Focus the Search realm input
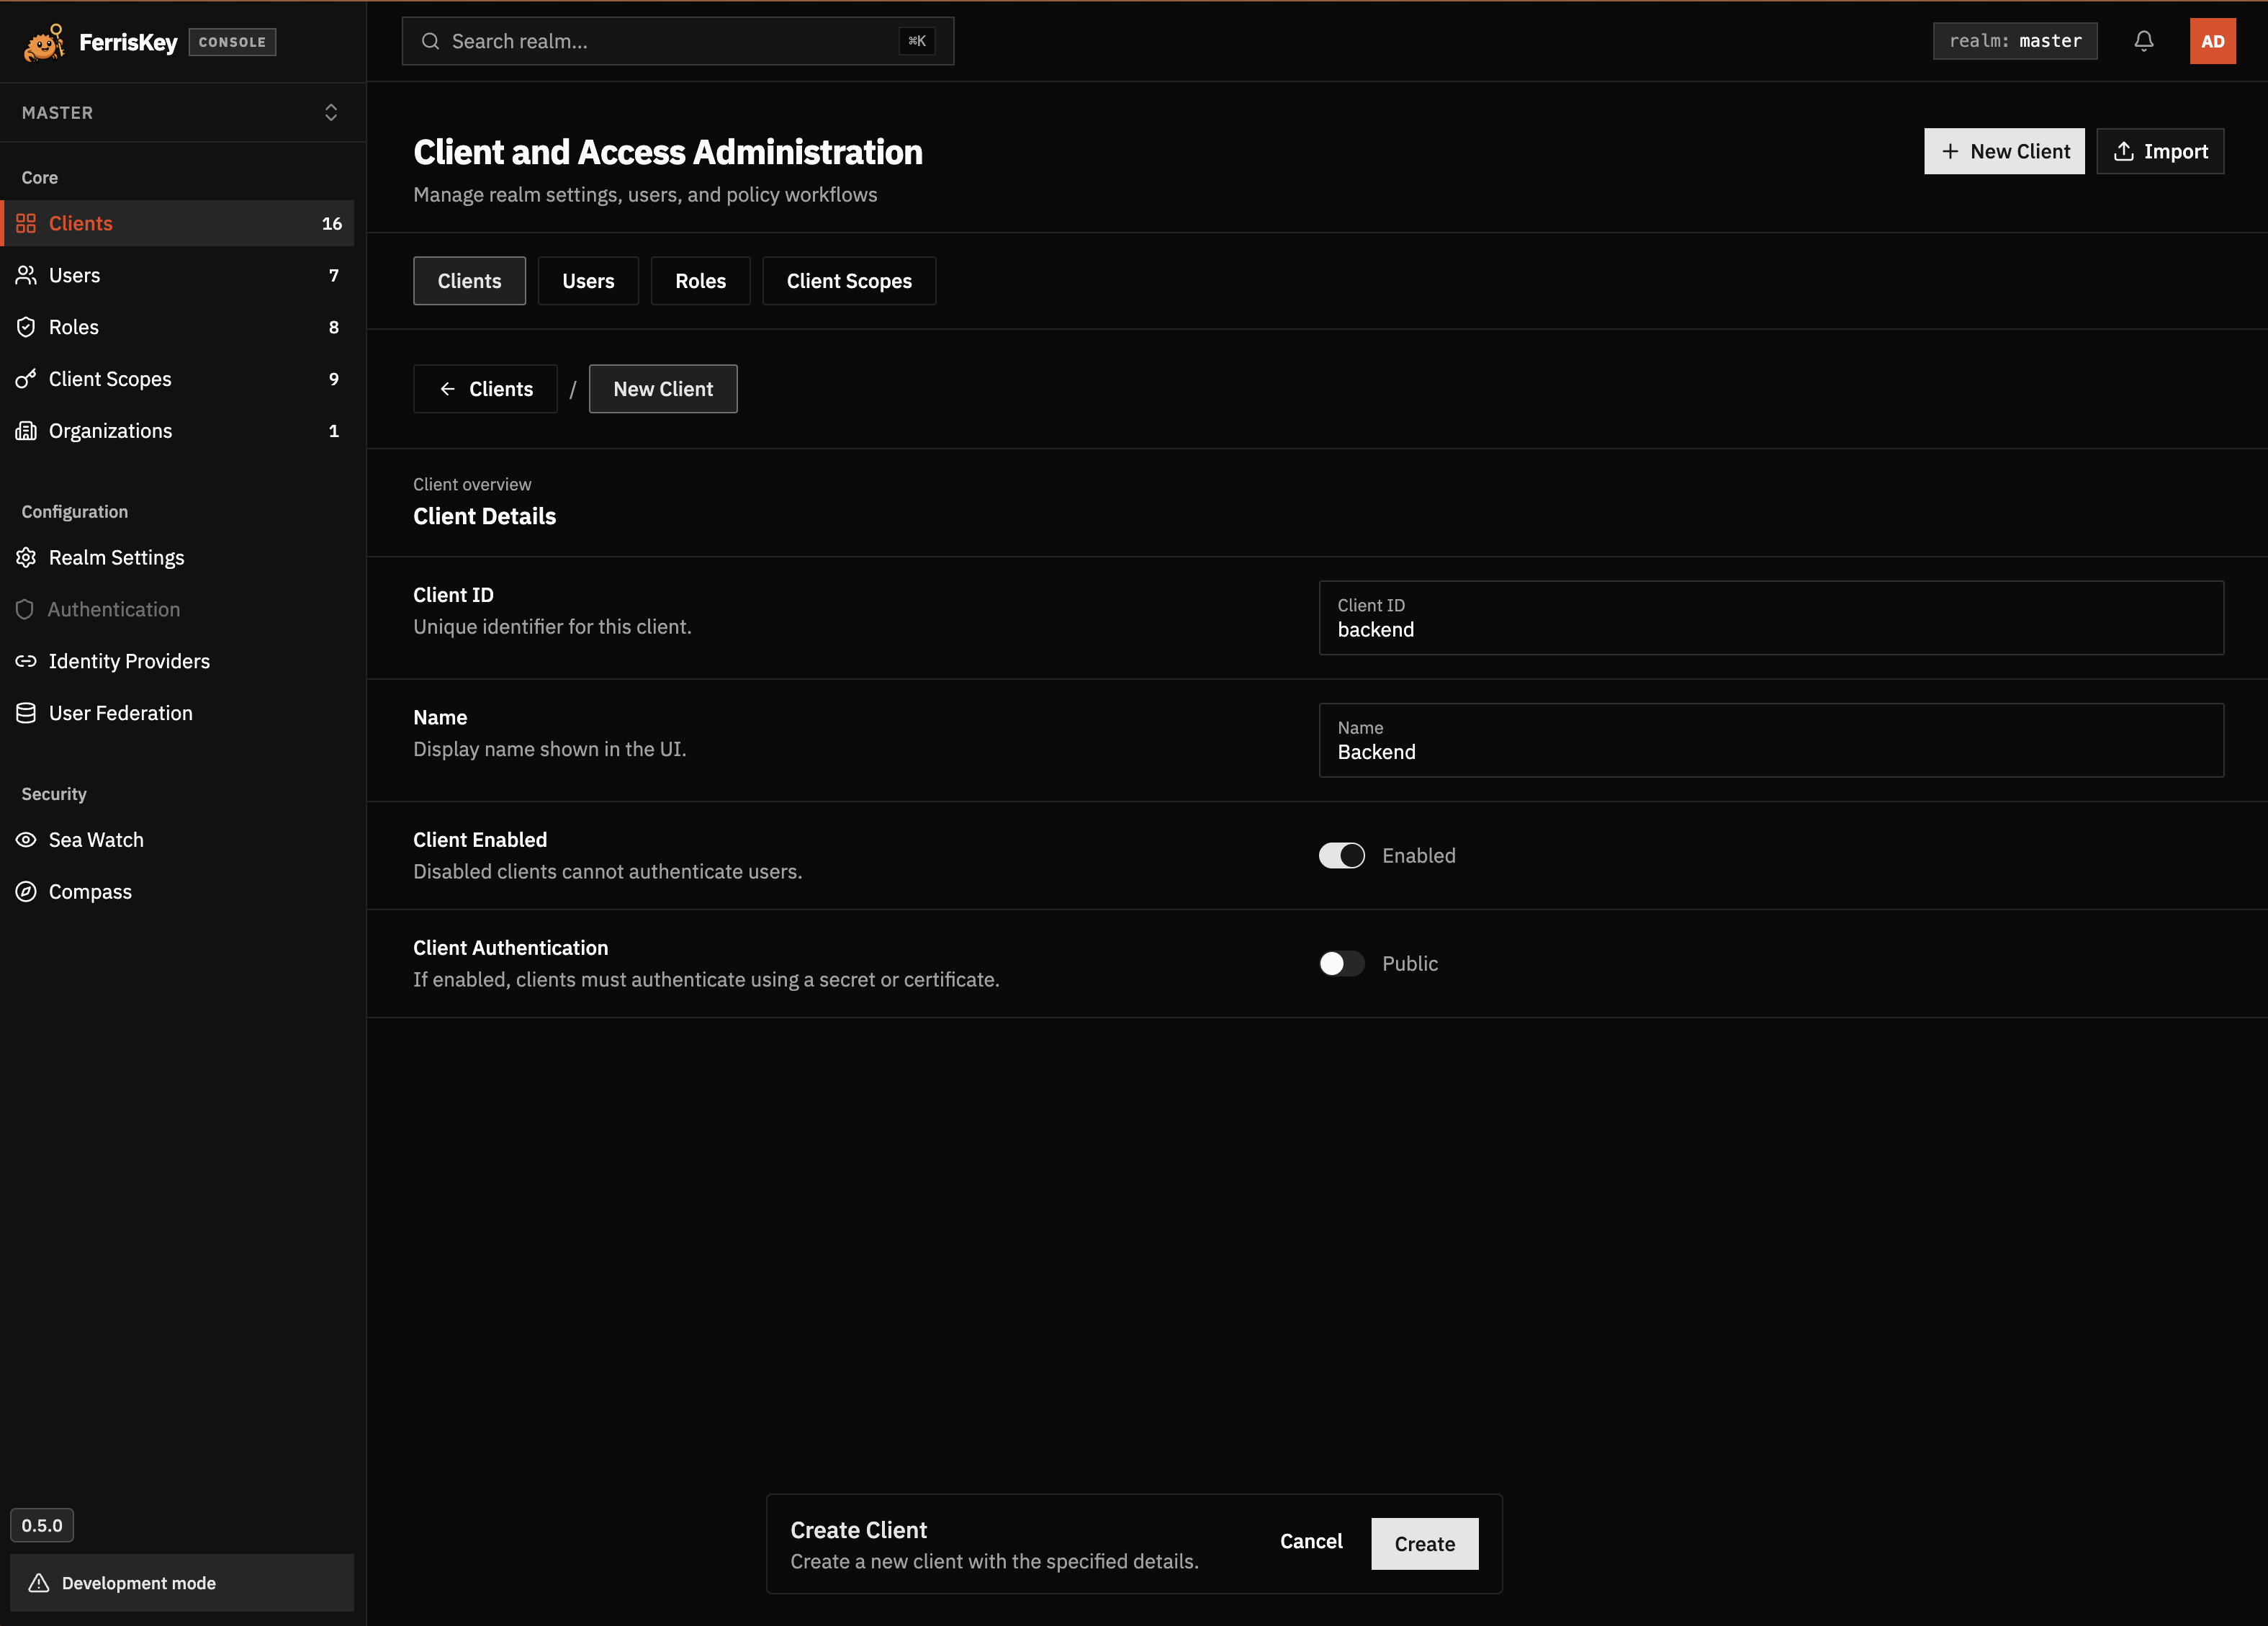This screenshot has height=1626, width=2268. coord(677,41)
